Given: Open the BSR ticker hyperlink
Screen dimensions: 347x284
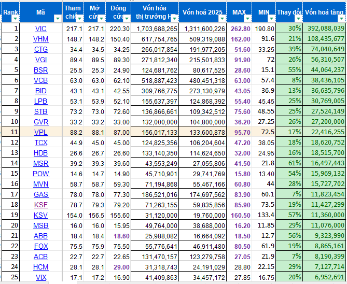Looking at the screenshot, I should click(x=41, y=70).
